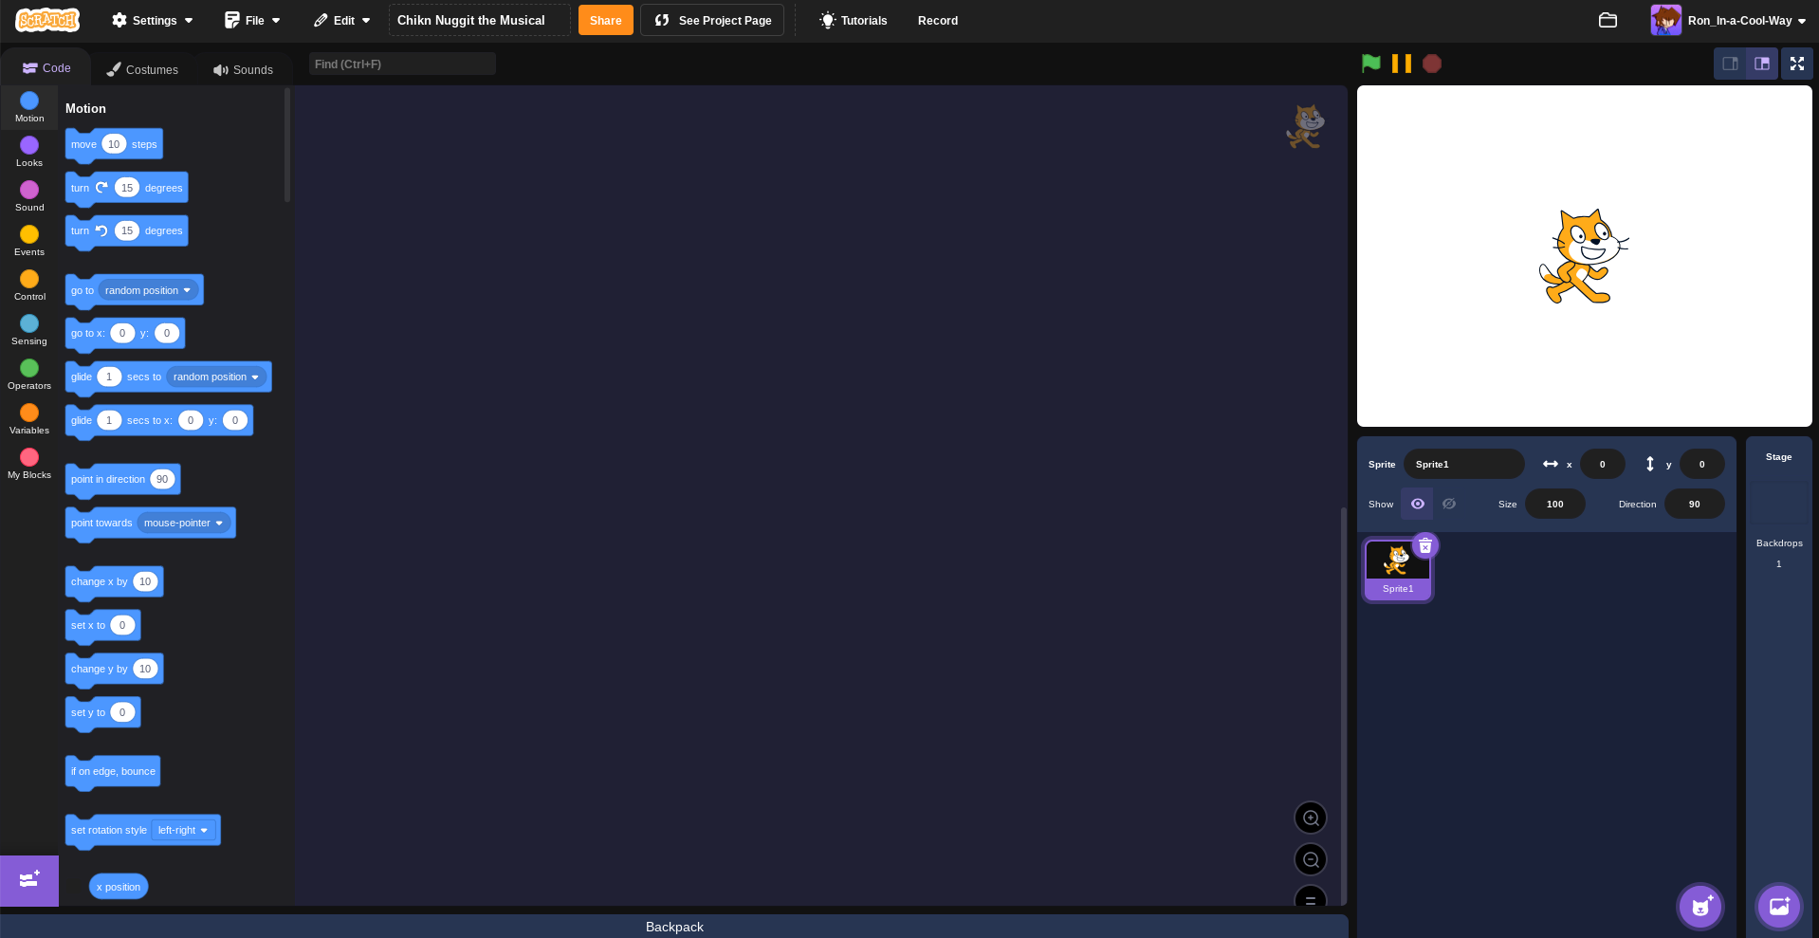Add a new sprite with the cat icon

point(1700,907)
